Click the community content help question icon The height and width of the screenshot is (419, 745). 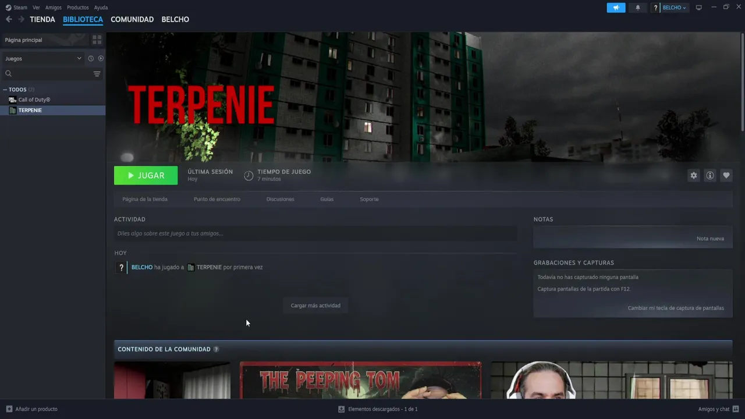(x=216, y=349)
